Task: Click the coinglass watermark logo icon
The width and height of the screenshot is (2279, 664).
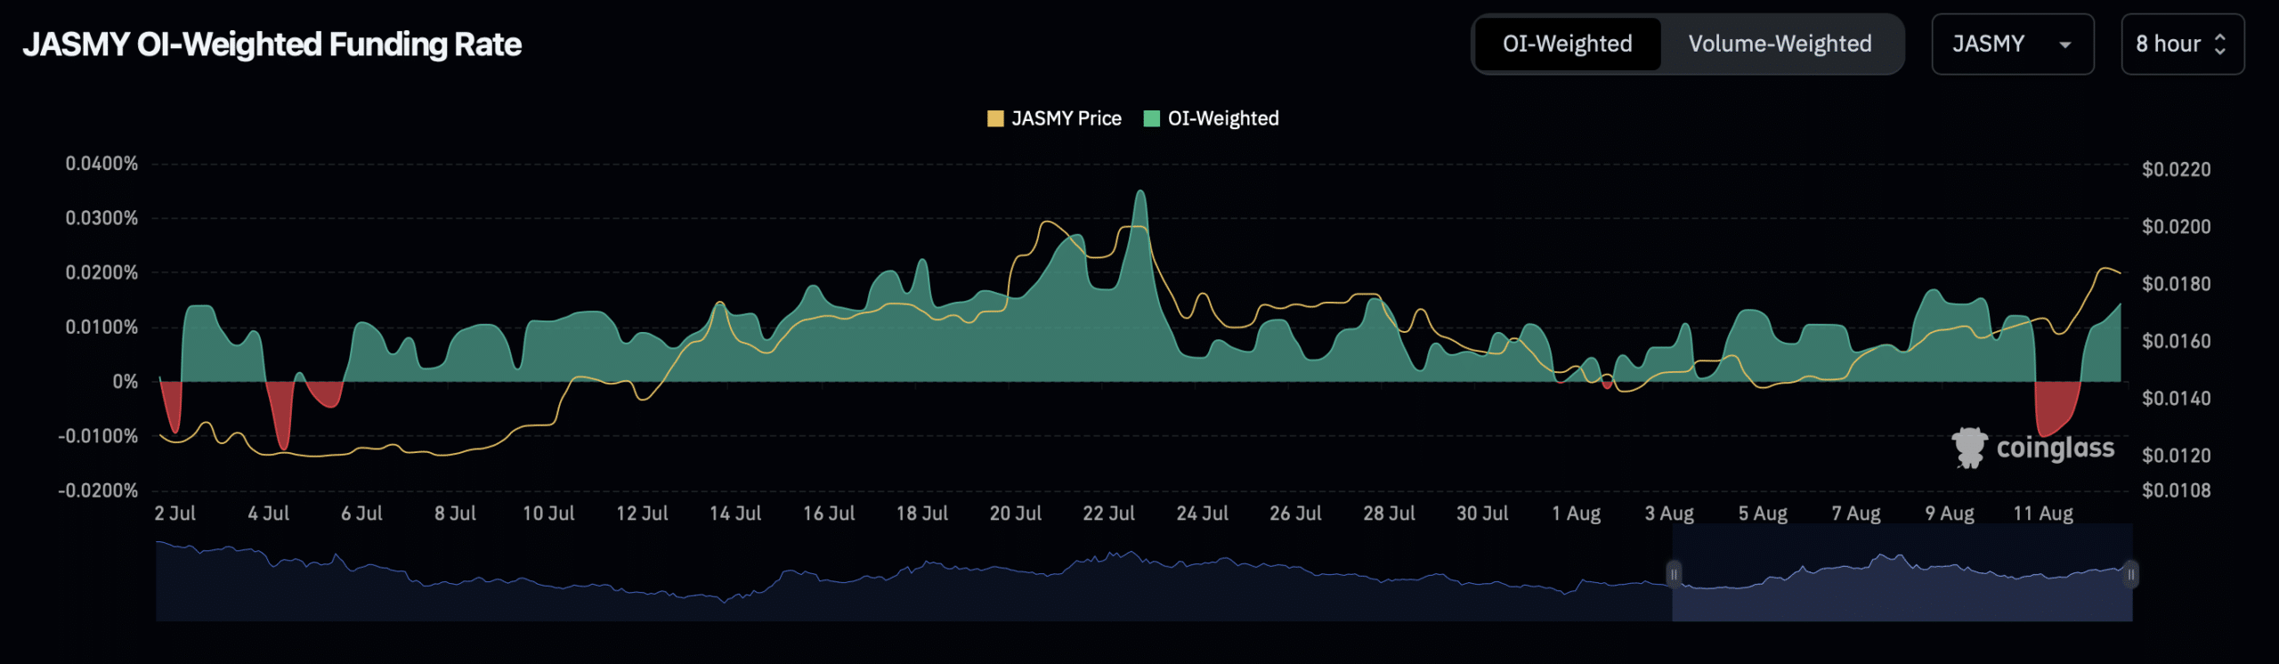Action: (x=1968, y=447)
